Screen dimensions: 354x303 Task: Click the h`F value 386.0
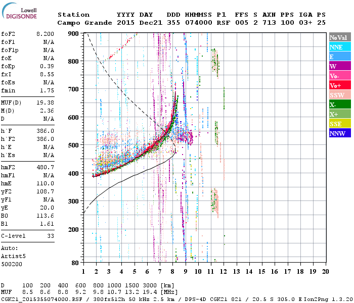click(x=45, y=131)
